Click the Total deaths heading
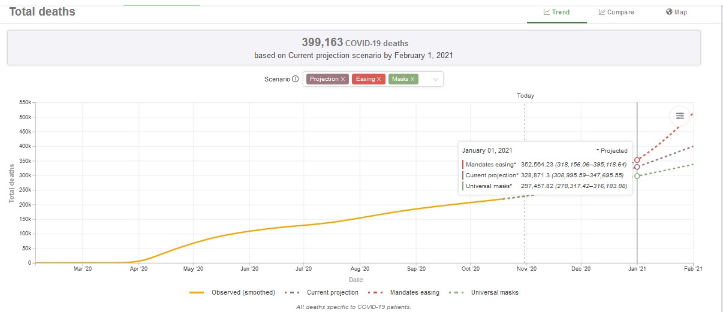723x312 pixels. (x=42, y=11)
